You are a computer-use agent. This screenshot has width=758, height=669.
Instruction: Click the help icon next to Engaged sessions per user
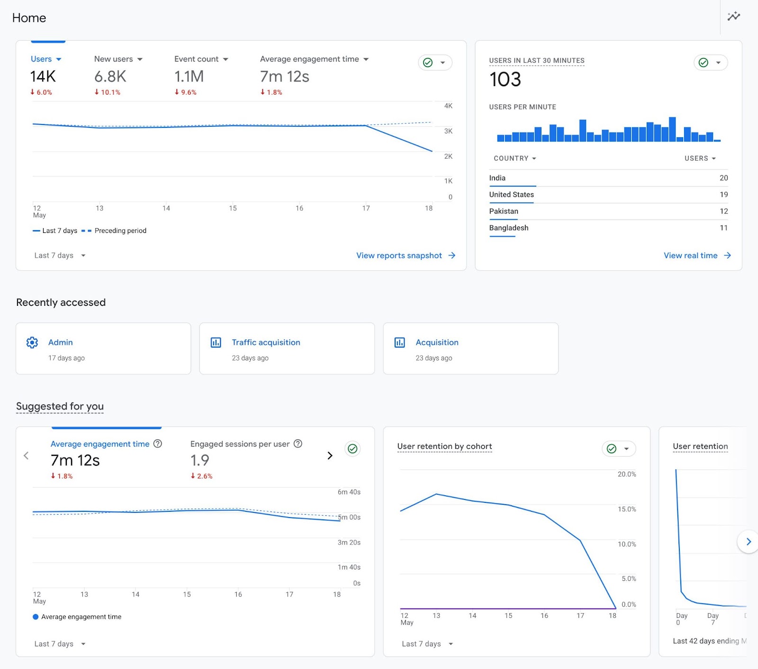pyautogui.click(x=298, y=444)
